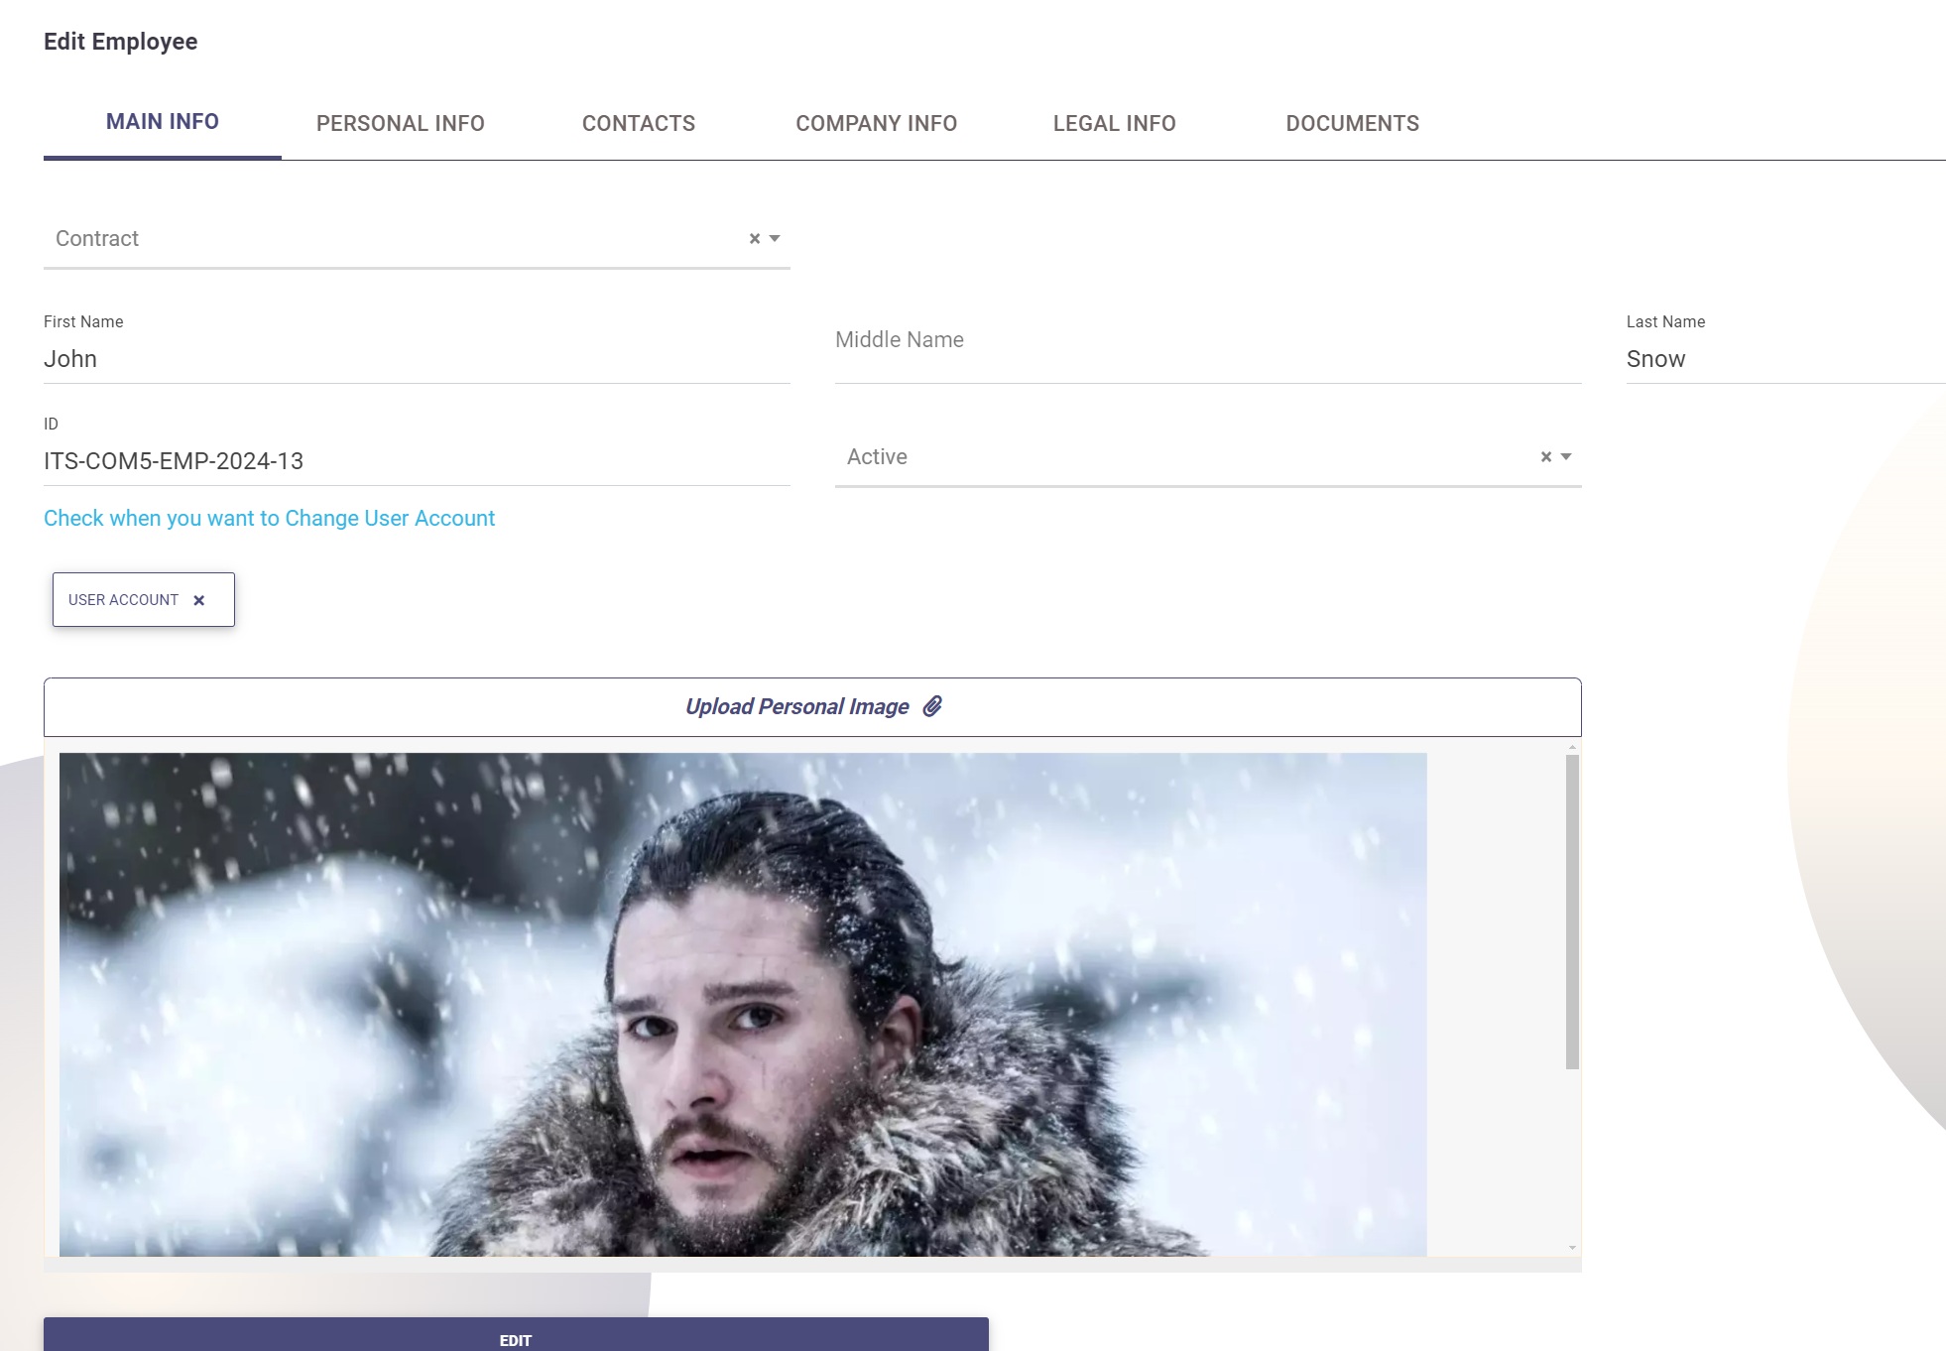The width and height of the screenshot is (1946, 1351).
Task: Focus the First Name field containing John
Action: tap(417, 359)
